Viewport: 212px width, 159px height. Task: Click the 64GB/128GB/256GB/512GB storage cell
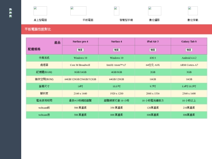(x=80, y=79)
